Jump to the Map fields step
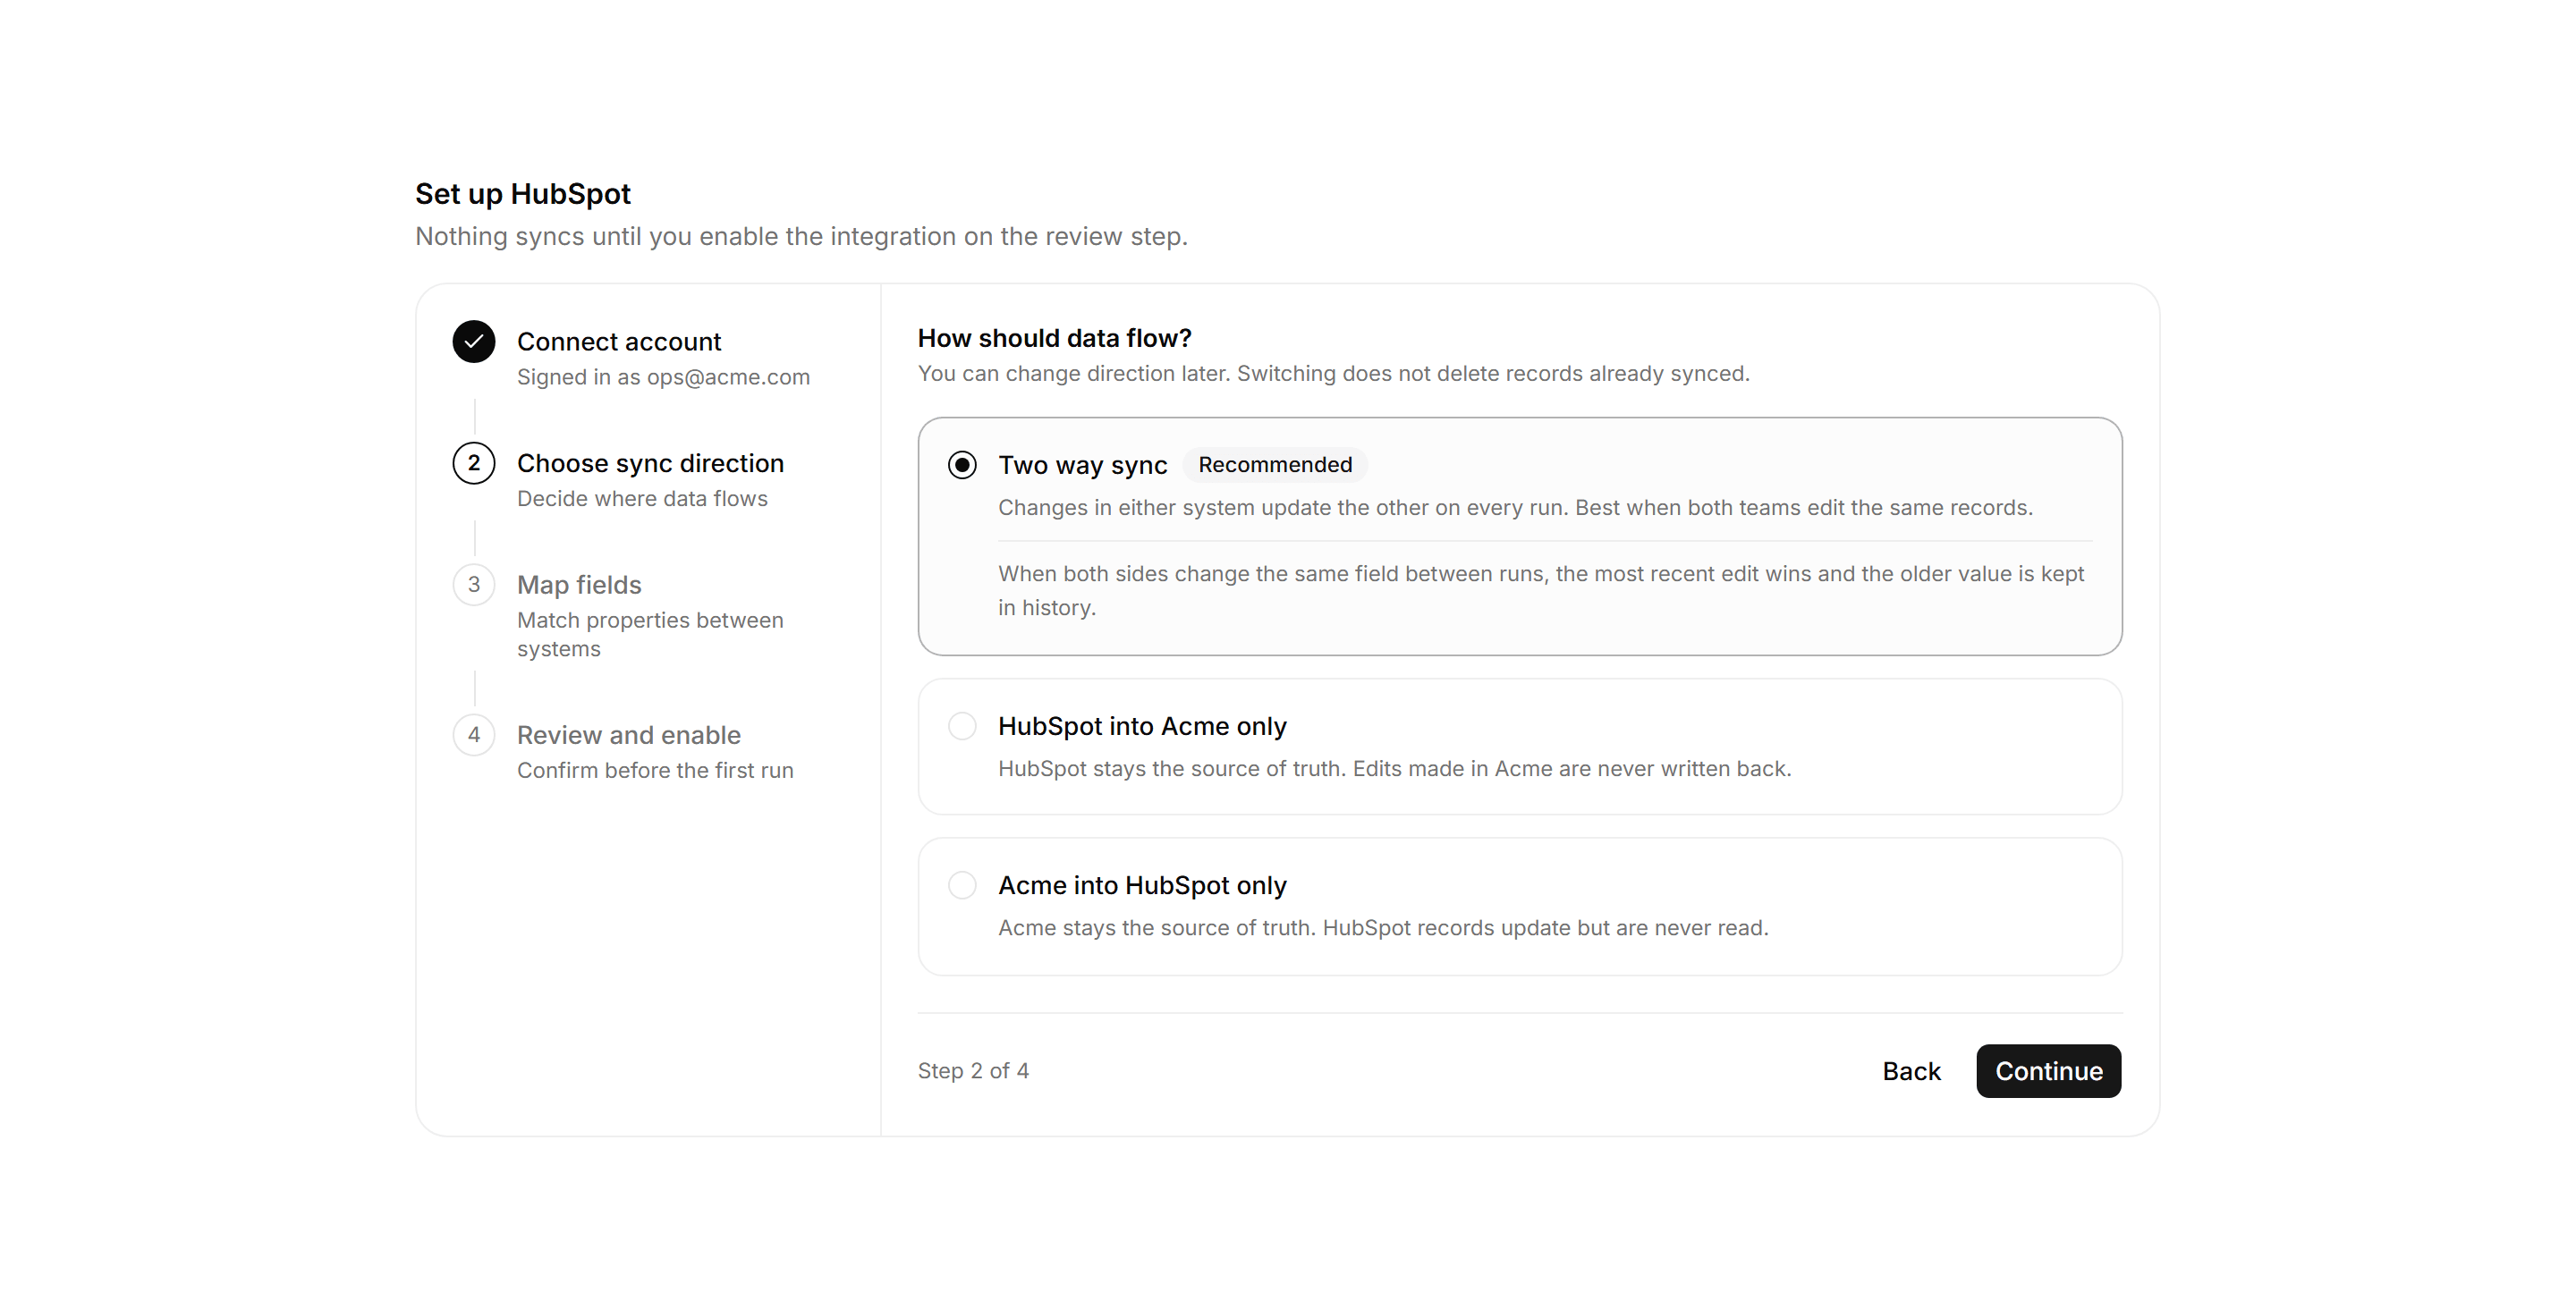 click(579, 585)
